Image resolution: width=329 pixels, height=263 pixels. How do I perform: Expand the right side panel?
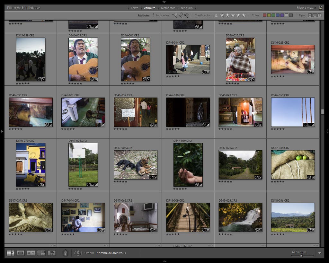coord(327,132)
